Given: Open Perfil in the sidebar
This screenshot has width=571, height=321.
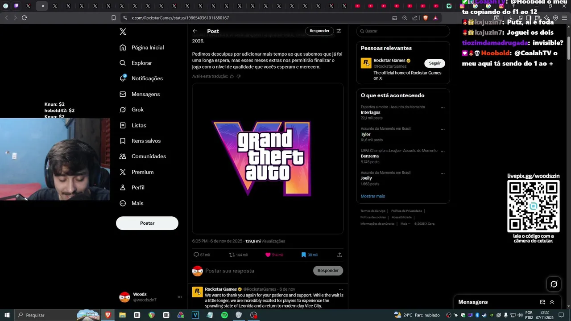Looking at the screenshot, I should coord(132,188).
